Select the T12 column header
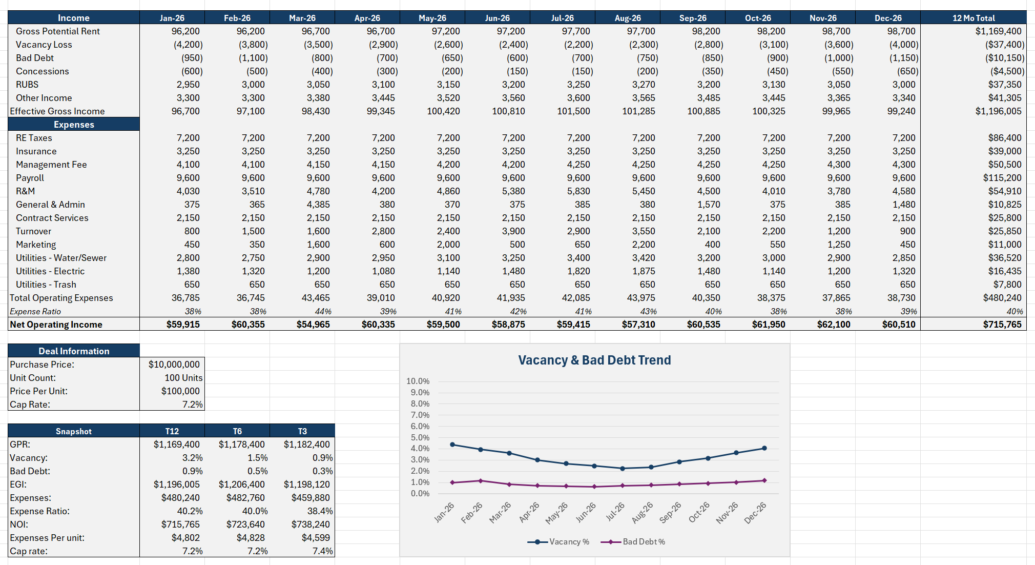 tap(172, 431)
